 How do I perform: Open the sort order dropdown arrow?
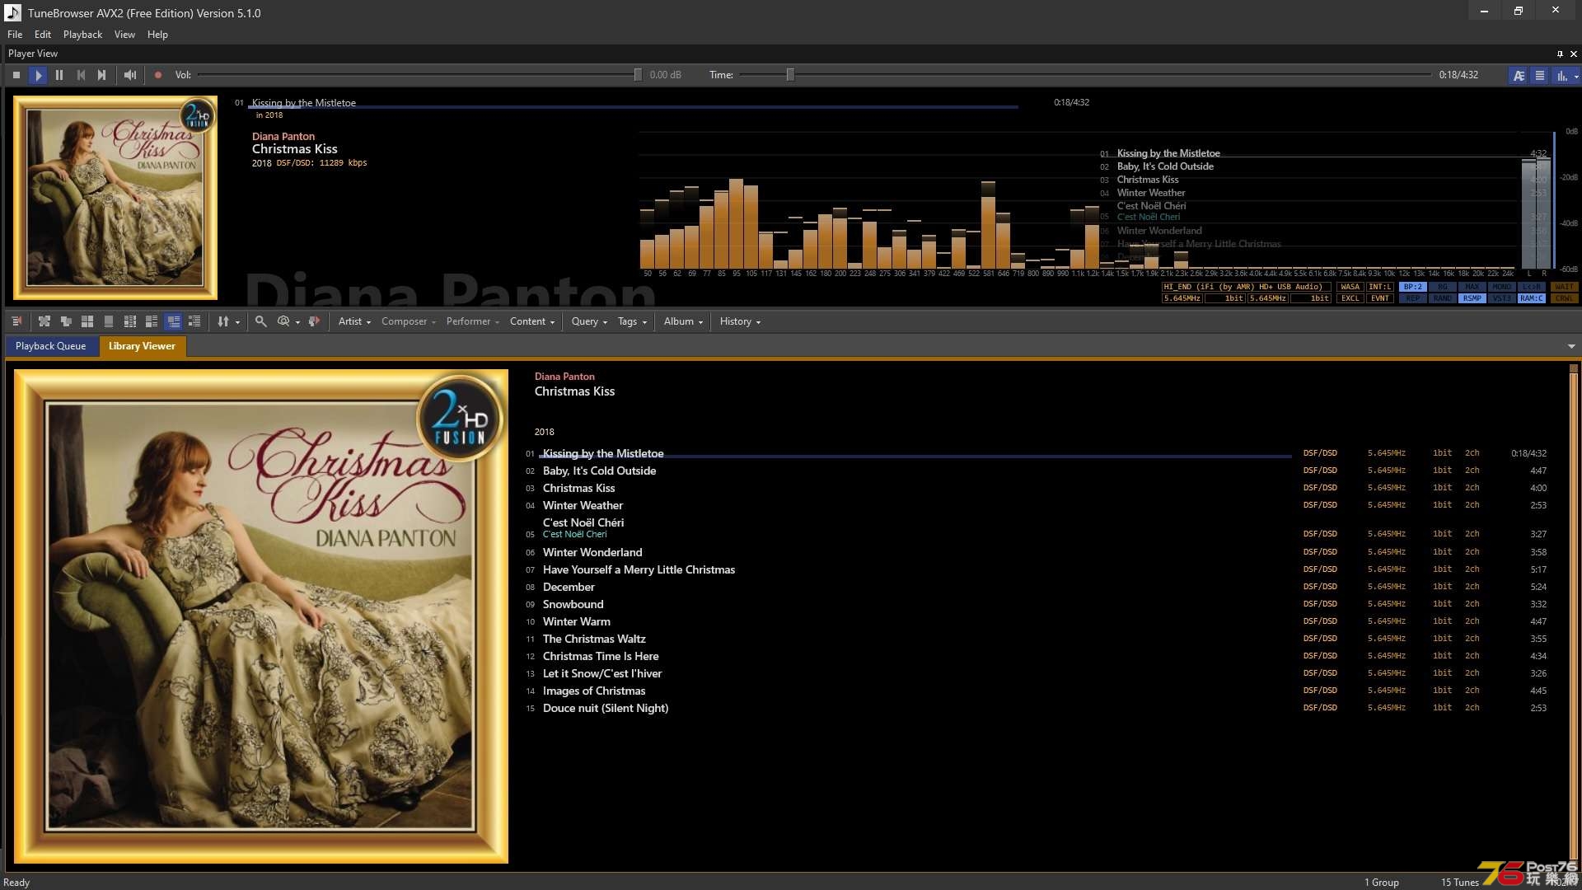point(237,322)
